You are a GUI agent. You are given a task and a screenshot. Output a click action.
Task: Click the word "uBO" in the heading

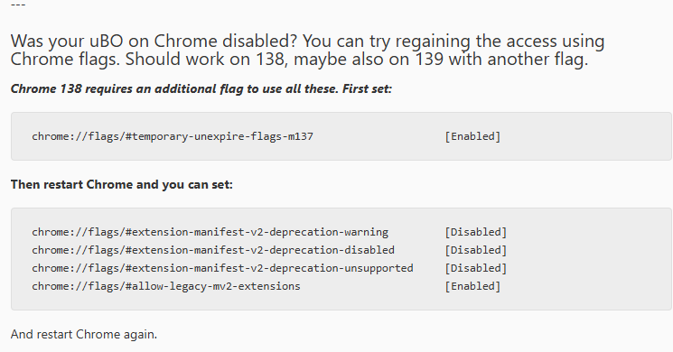point(107,42)
